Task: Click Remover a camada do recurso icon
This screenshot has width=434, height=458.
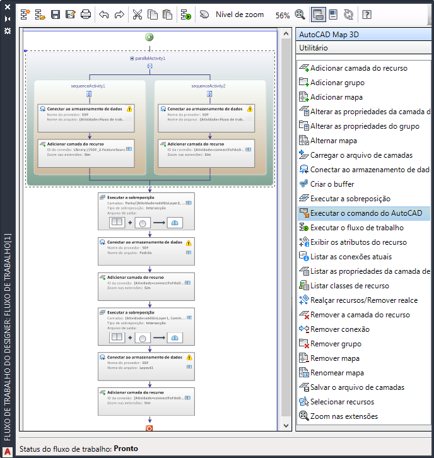Action: pos(304,315)
